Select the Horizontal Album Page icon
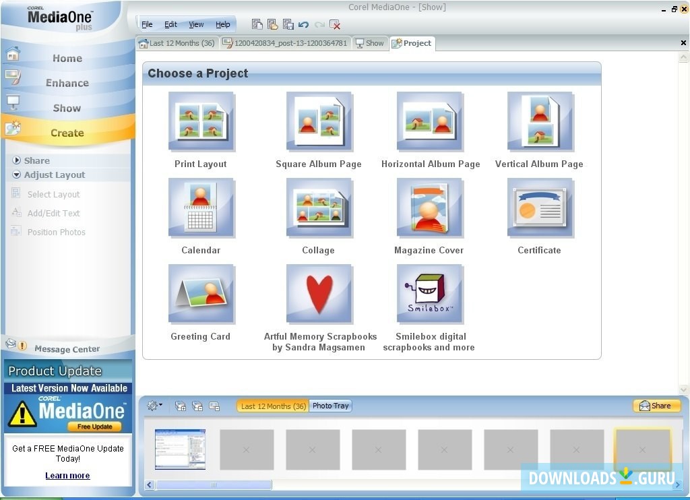690x500 pixels. tap(430, 121)
